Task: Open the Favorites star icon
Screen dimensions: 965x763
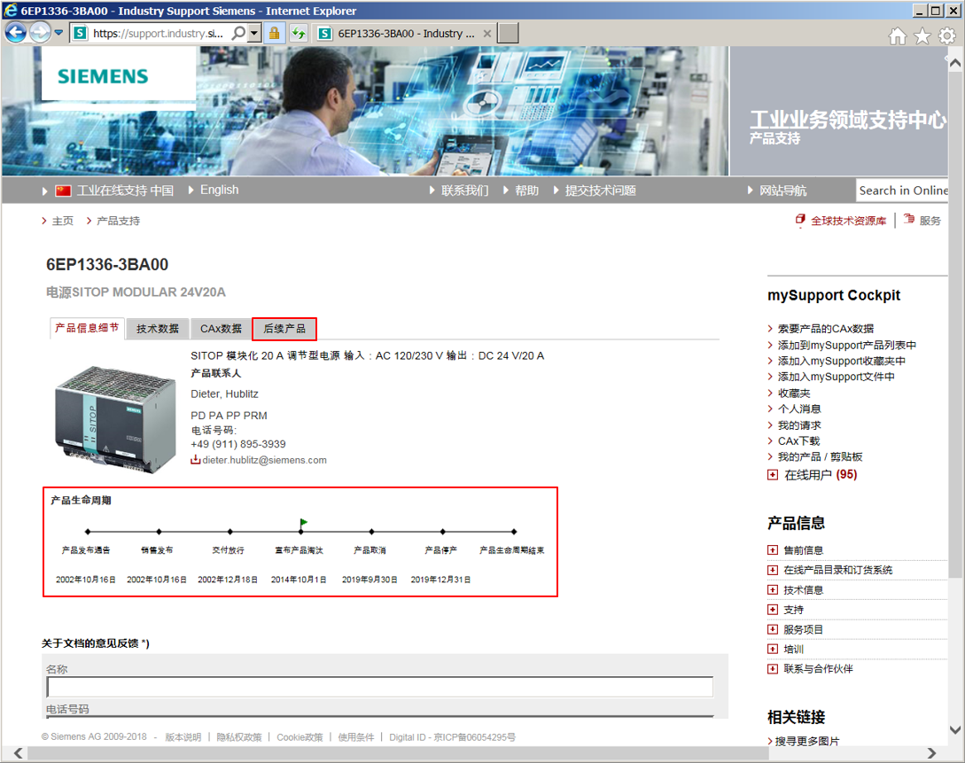Action: (x=922, y=36)
